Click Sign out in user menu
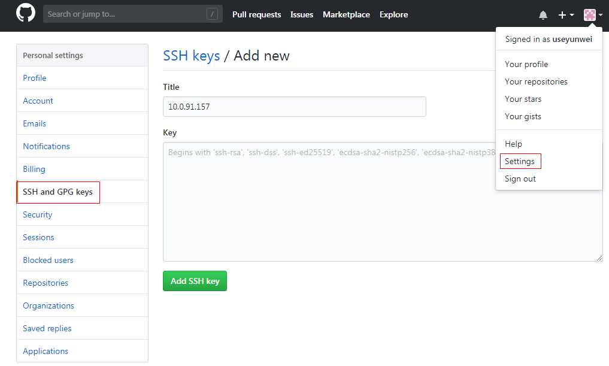This screenshot has width=609, height=366. (520, 179)
